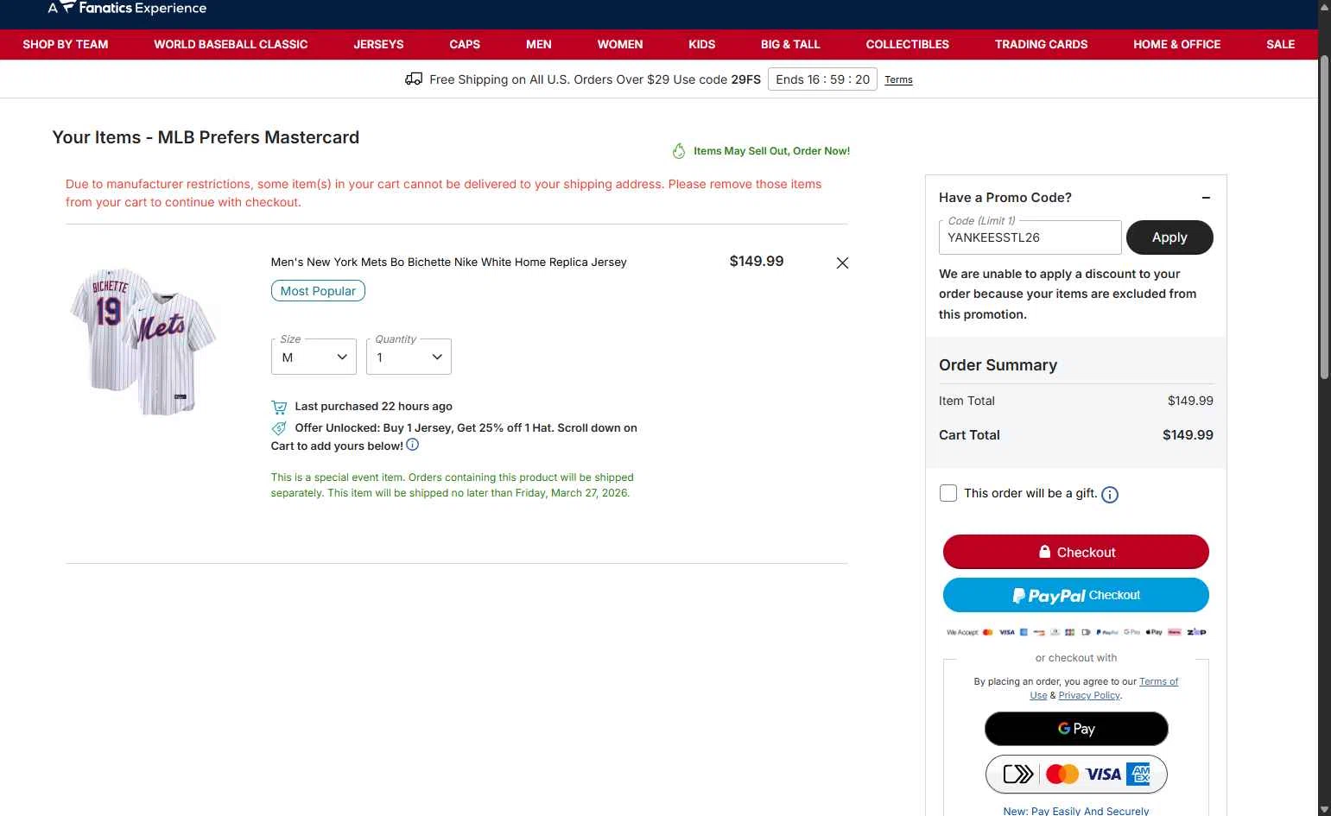Open the Mets Bo Bichette jersey title link
The image size is (1331, 816).
click(x=448, y=262)
